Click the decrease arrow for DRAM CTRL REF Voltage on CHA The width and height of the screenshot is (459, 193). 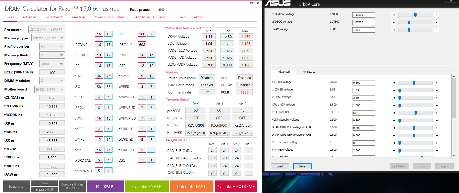pos(394,128)
